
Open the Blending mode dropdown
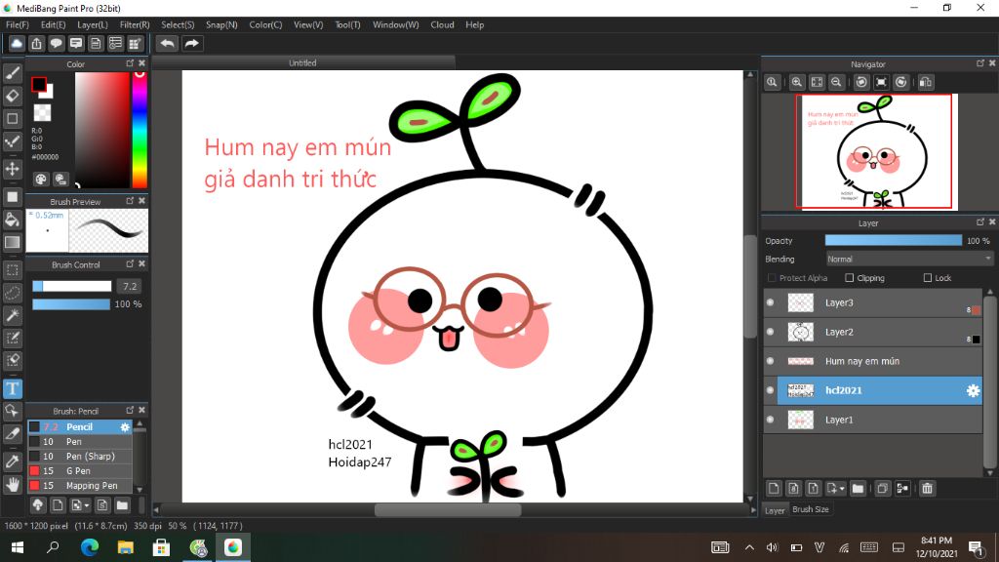pyautogui.click(x=909, y=260)
